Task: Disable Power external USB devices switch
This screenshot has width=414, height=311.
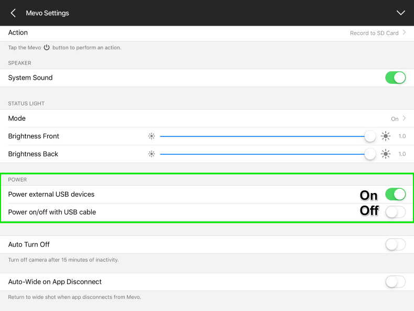Action: click(x=395, y=195)
